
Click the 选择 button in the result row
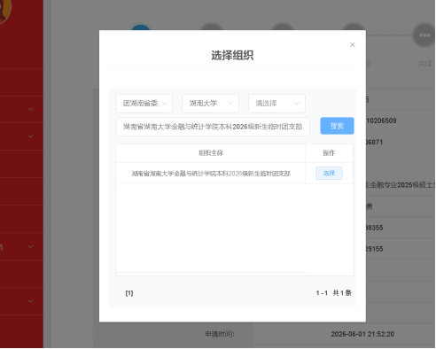pyautogui.click(x=329, y=173)
